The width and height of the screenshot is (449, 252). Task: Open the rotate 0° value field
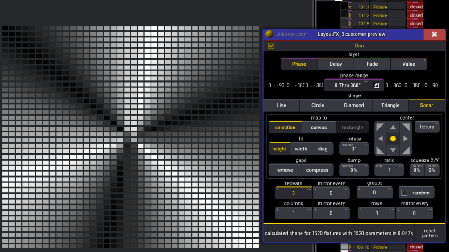pyautogui.click(x=354, y=149)
